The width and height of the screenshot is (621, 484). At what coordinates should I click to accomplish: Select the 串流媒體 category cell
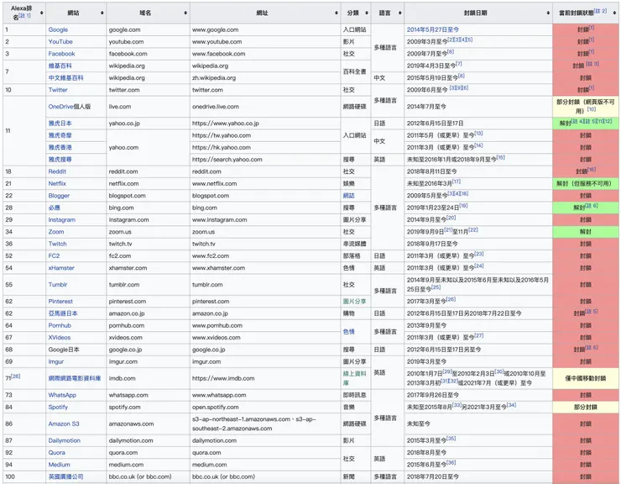click(355, 244)
